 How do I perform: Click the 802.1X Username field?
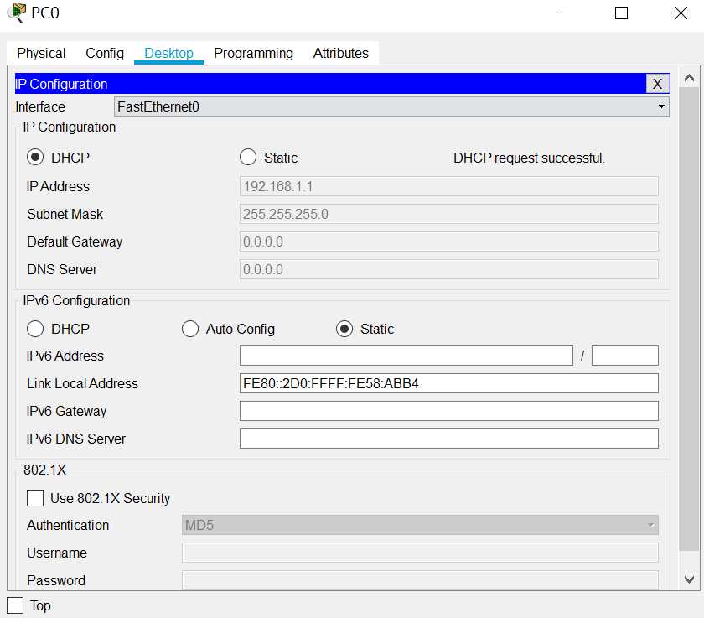420,553
